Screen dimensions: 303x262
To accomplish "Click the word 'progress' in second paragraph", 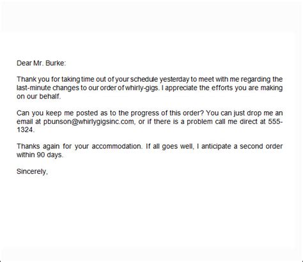I will tap(144, 113).
